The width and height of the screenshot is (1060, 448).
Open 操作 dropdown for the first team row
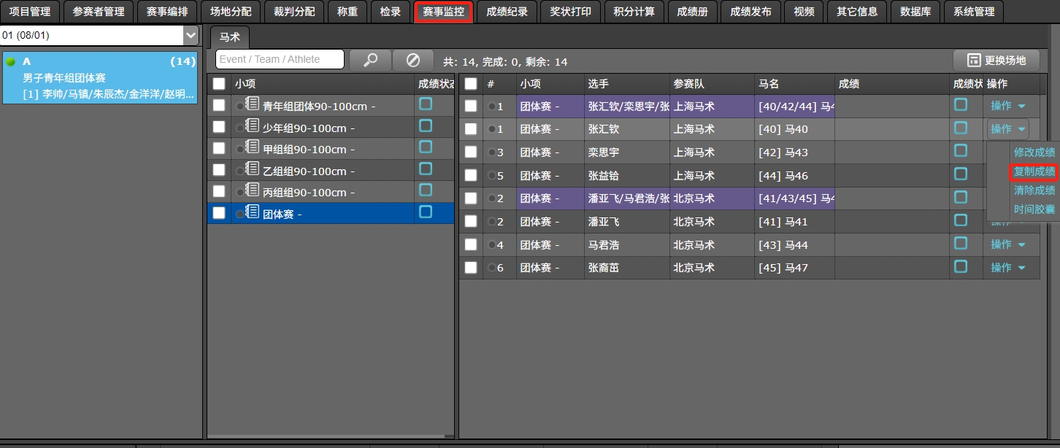1007,106
